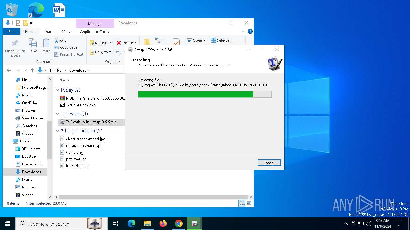Click Downloads in address breadcrumb
This screenshot has width=410, height=230.
[78, 70]
